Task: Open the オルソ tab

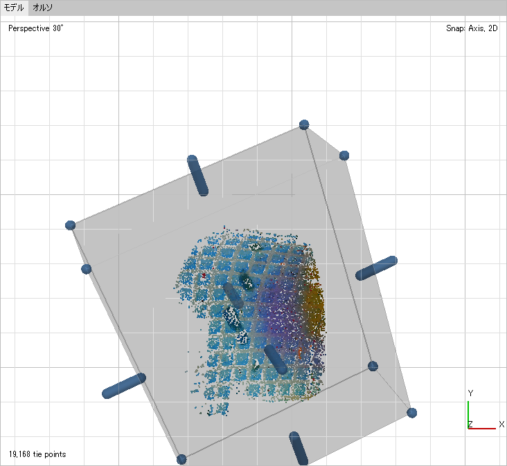Action: tap(42, 8)
